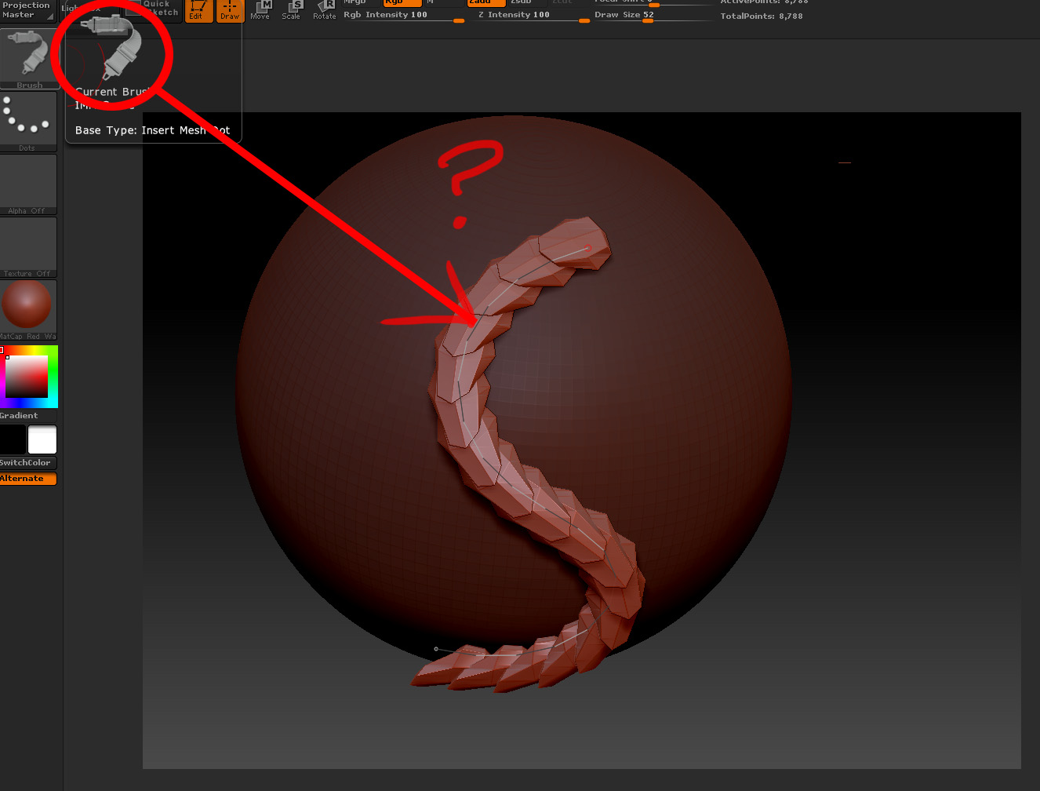1040x791 pixels.
Task: Switch from Rgb to Mrgb mode
Action: (x=355, y=2)
